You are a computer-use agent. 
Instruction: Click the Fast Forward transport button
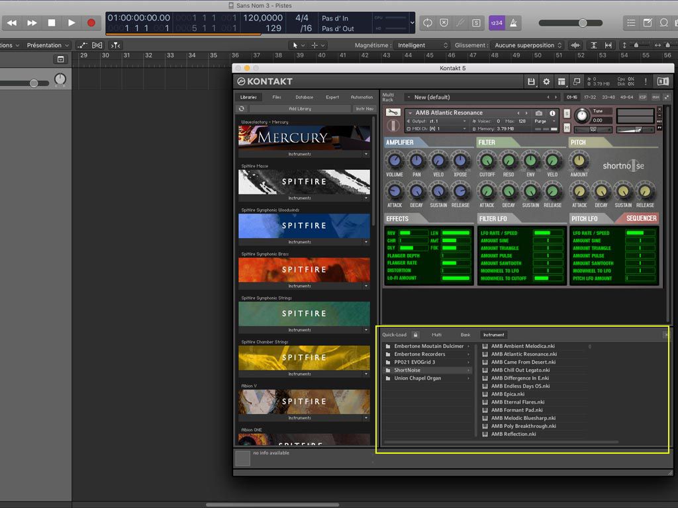click(x=32, y=23)
